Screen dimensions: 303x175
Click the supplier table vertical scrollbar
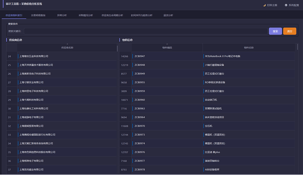point(117,48)
